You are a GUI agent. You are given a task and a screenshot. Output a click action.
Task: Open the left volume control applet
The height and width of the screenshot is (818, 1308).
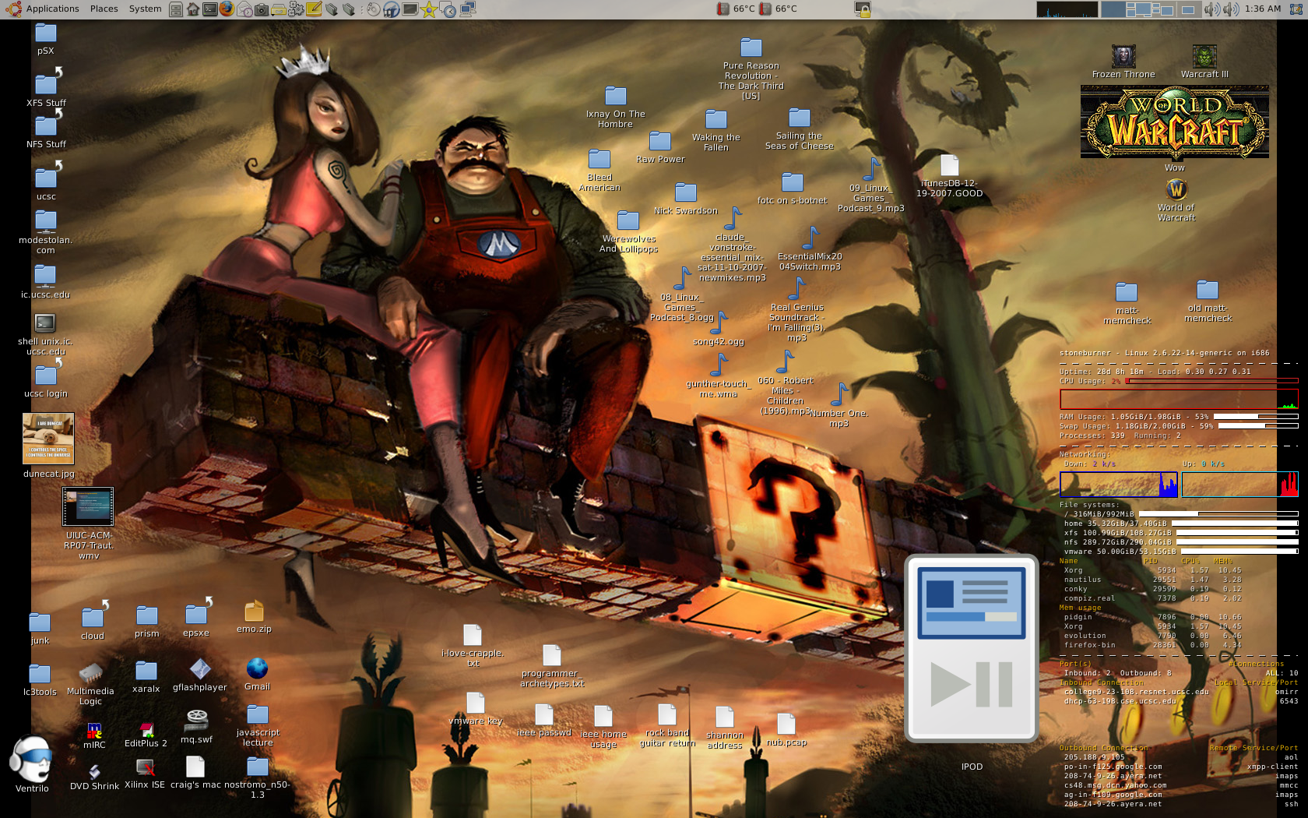[1211, 9]
